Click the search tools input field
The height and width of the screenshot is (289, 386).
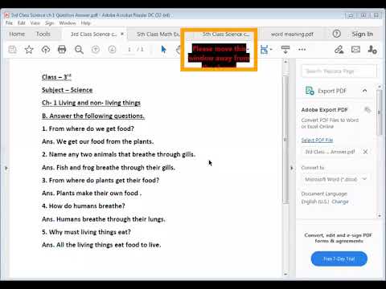click(x=339, y=71)
